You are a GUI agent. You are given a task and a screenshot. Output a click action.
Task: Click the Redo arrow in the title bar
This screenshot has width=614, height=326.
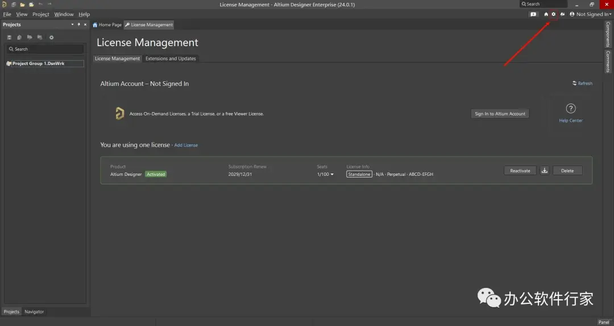click(49, 4)
